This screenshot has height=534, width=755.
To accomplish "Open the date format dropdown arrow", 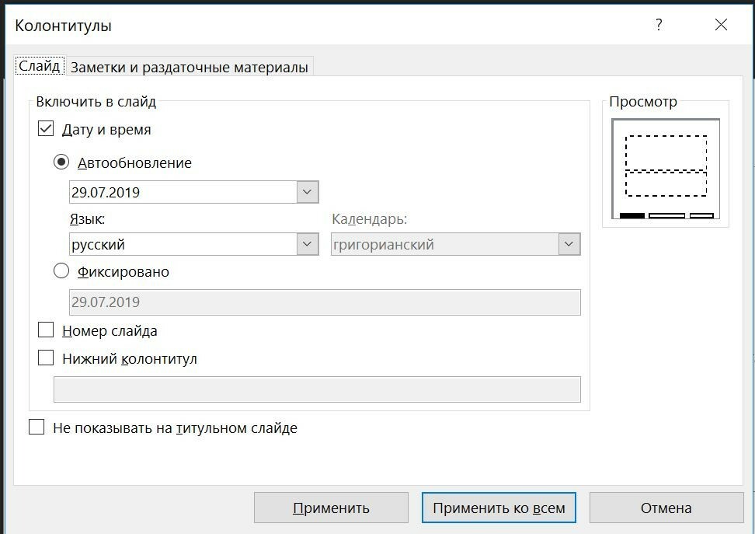I will [307, 192].
